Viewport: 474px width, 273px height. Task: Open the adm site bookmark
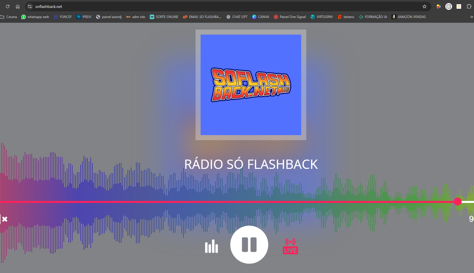coord(135,17)
